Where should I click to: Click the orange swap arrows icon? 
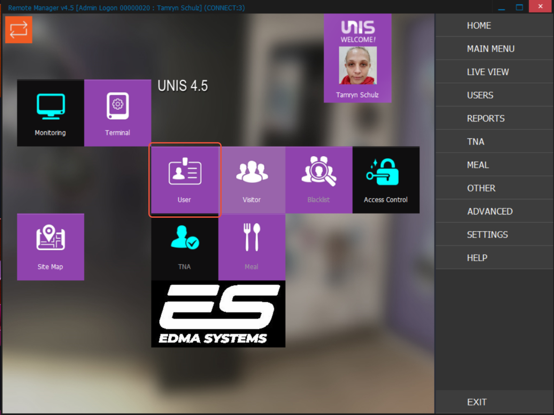[x=19, y=30]
